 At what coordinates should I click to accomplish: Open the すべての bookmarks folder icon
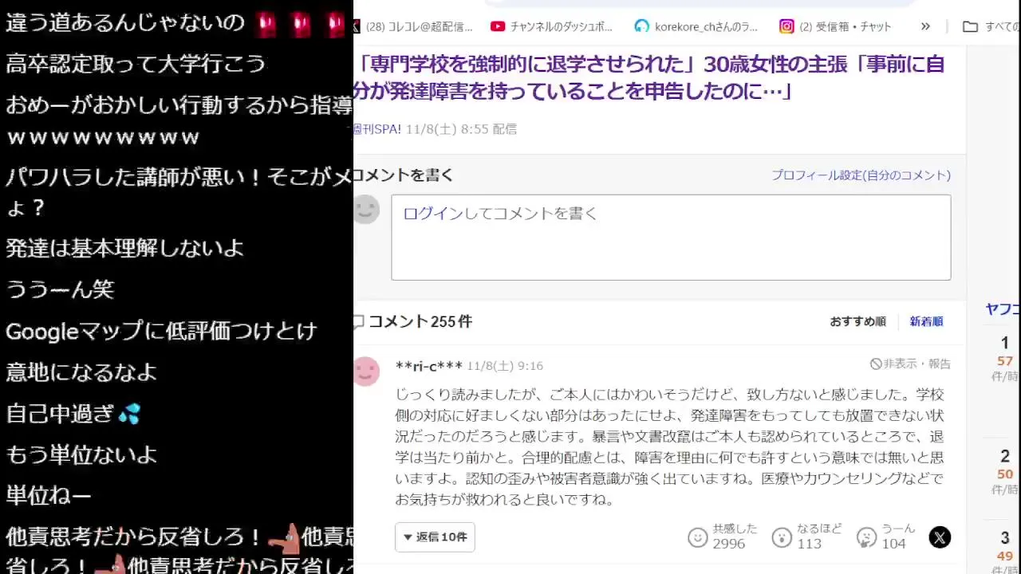pyautogui.click(x=970, y=26)
